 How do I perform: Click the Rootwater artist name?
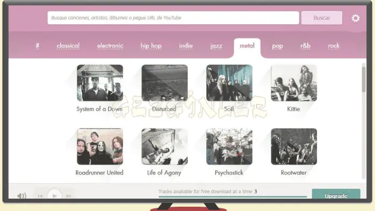(x=294, y=173)
